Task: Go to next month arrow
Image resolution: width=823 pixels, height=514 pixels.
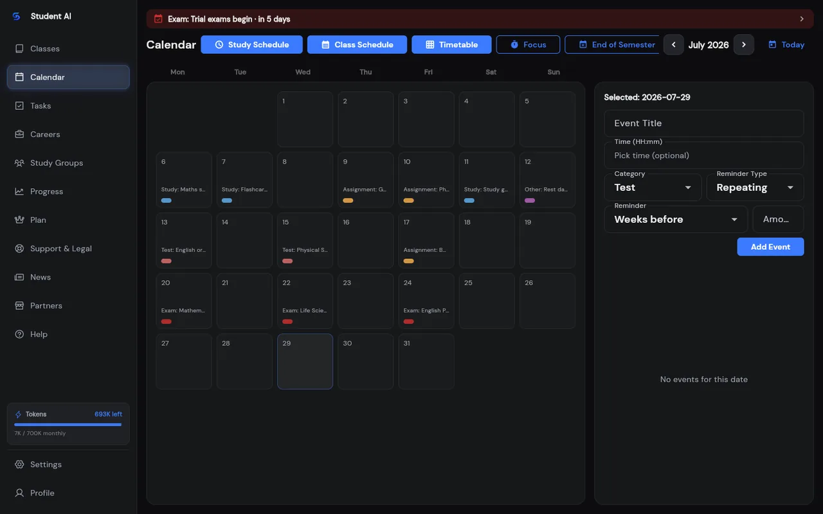Action: [744, 44]
